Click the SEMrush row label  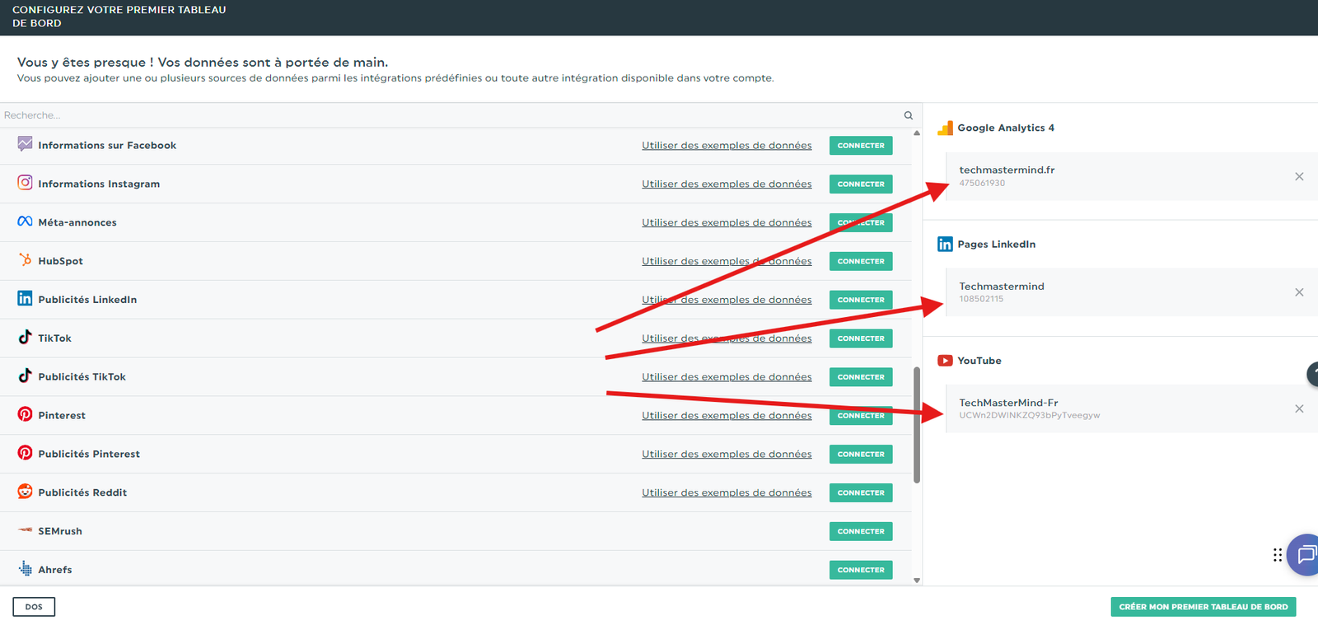tap(60, 531)
